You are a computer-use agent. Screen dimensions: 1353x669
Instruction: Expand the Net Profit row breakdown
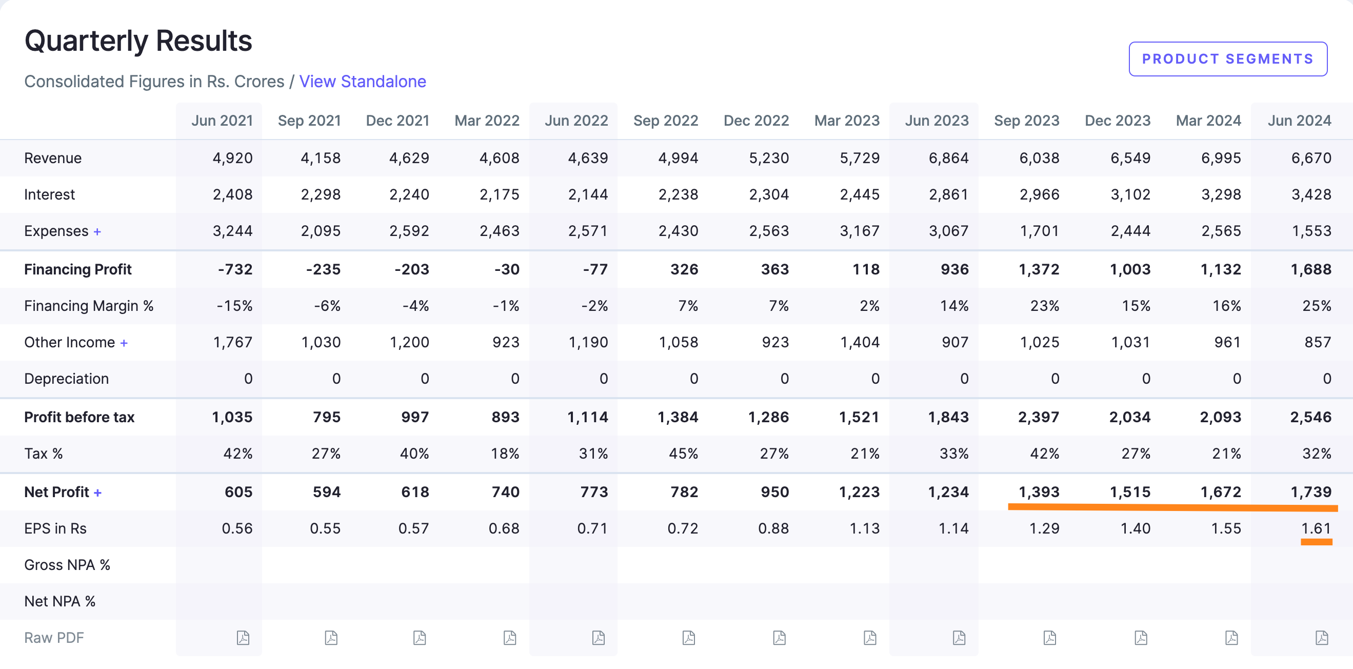pyautogui.click(x=97, y=493)
